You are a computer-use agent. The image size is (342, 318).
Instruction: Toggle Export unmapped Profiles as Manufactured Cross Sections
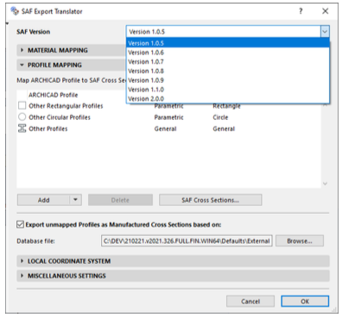(x=20, y=224)
